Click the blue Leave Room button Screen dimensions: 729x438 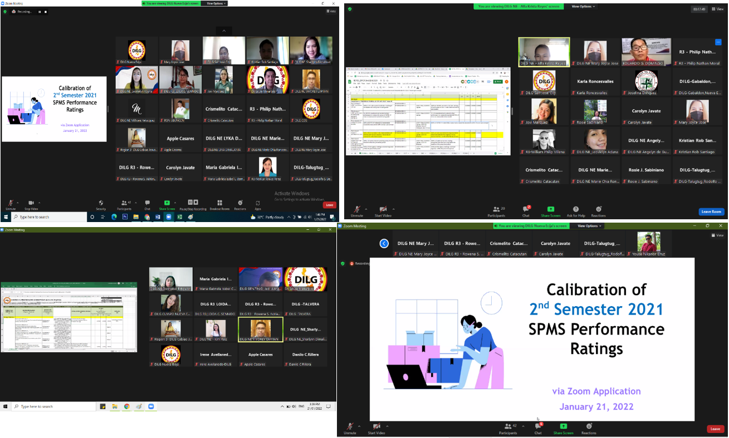click(x=712, y=211)
